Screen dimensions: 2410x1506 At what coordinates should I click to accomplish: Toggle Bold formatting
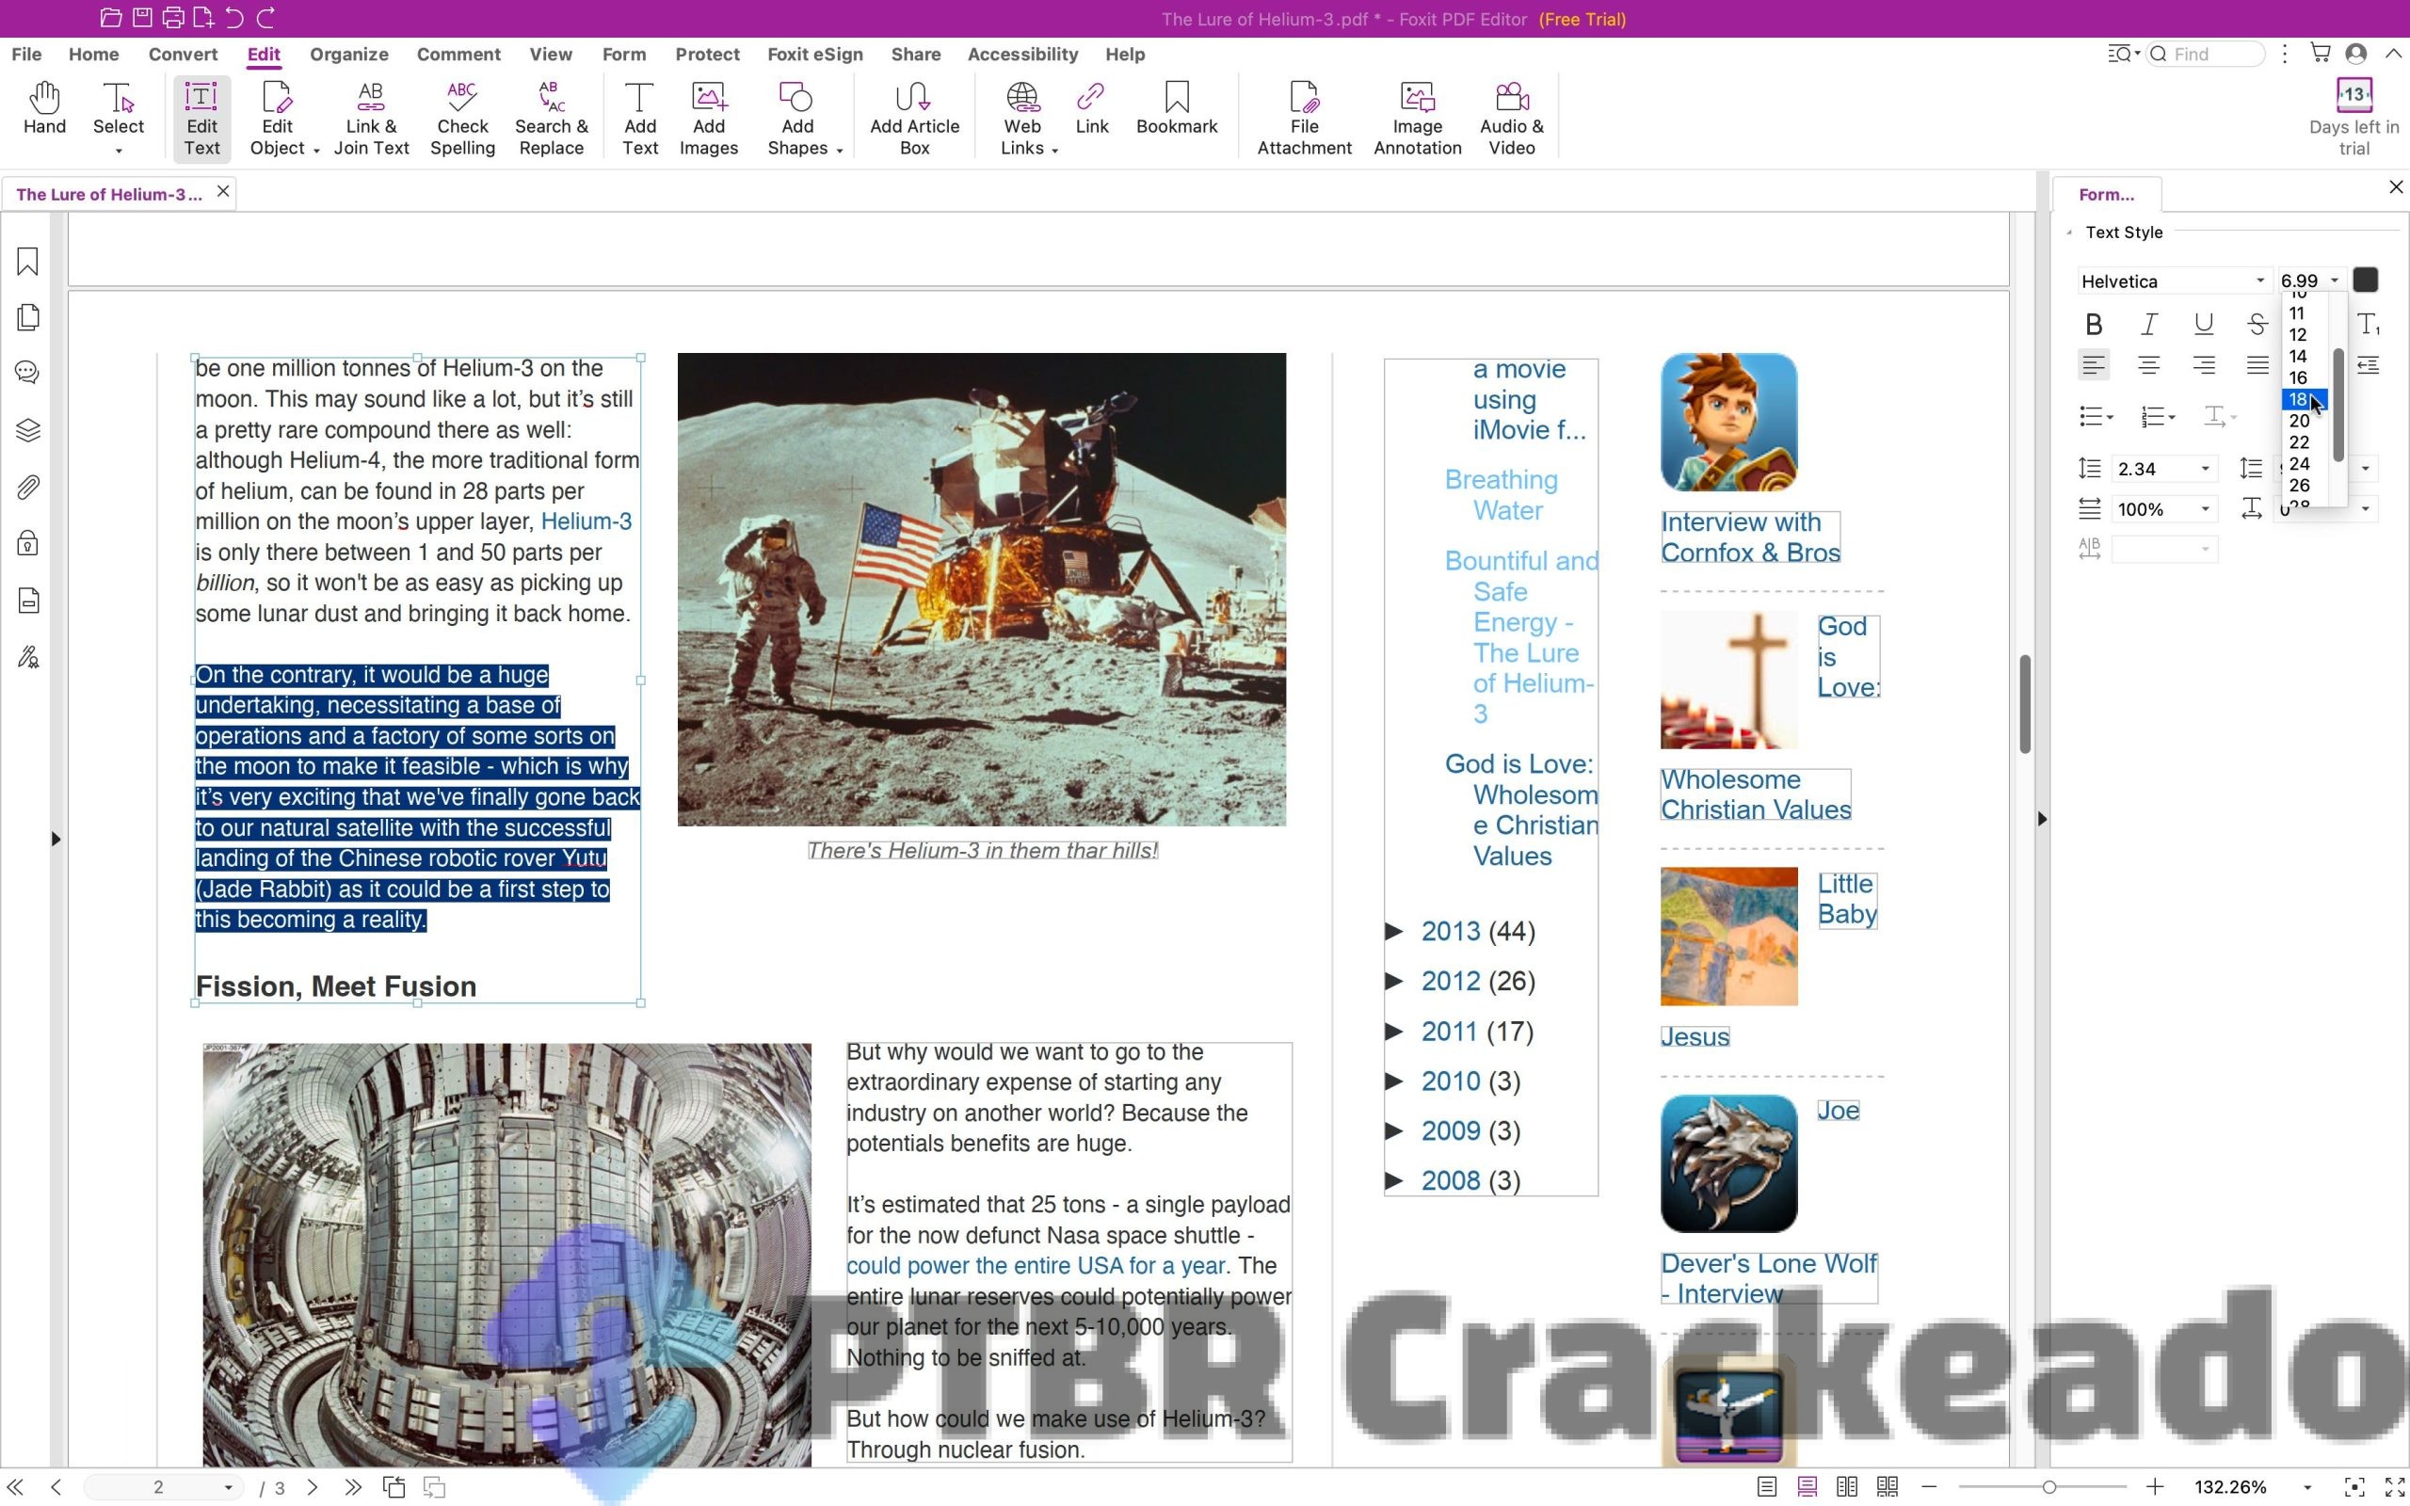click(x=2094, y=325)
